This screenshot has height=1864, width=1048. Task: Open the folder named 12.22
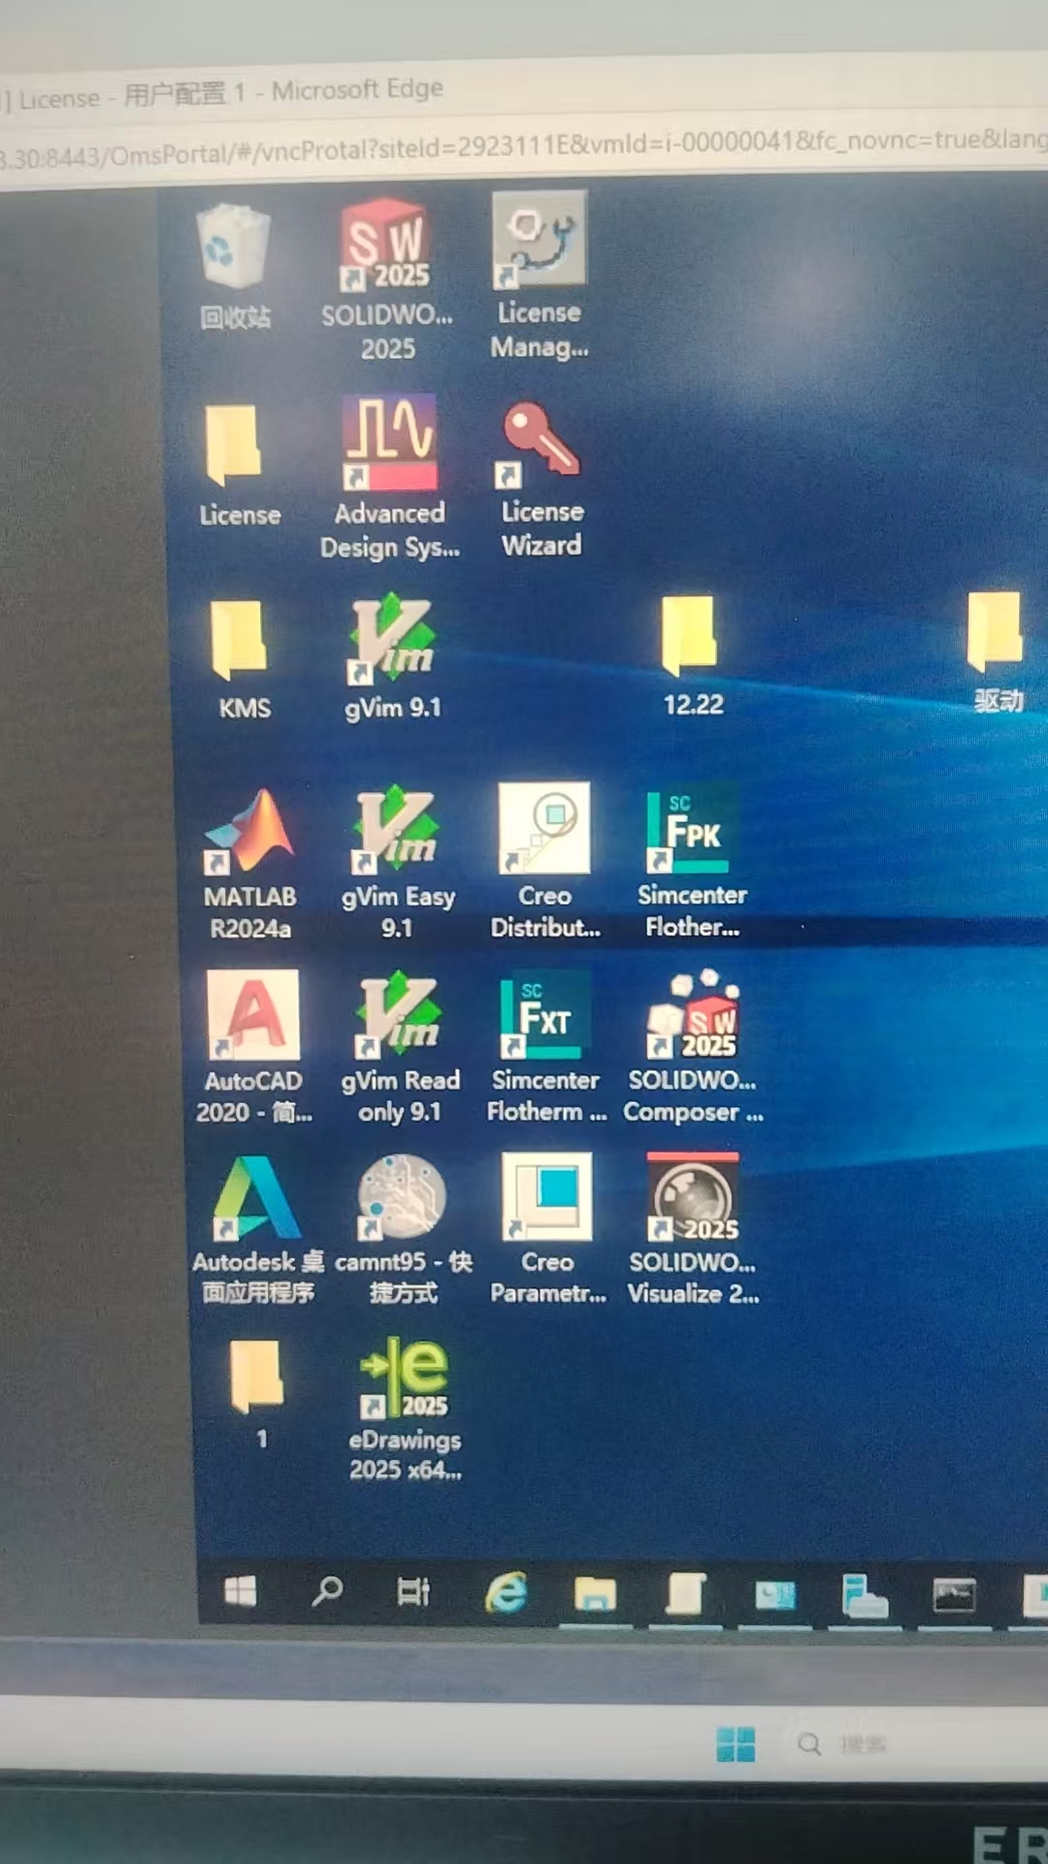[691, 638]
